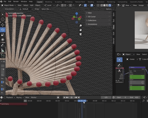Click the blue Z axis on navigation gizmo
The image size is (148, 118).
tap(77, 14)
